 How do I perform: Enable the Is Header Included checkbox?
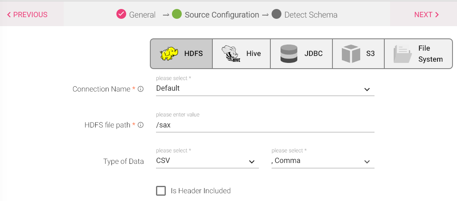161,191
